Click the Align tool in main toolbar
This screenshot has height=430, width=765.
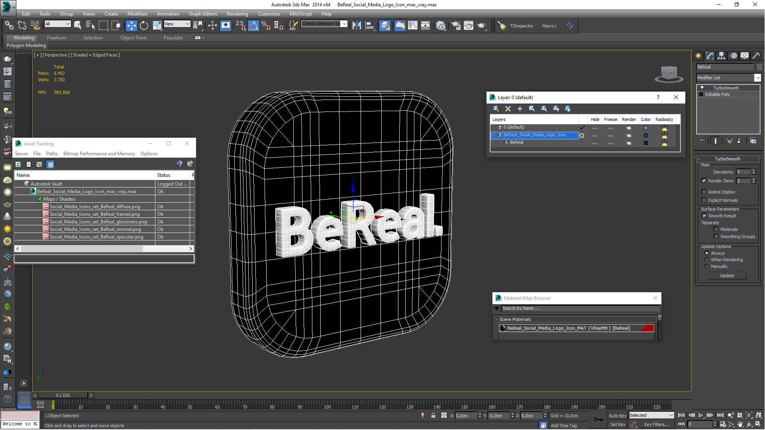tap(370, 25)
